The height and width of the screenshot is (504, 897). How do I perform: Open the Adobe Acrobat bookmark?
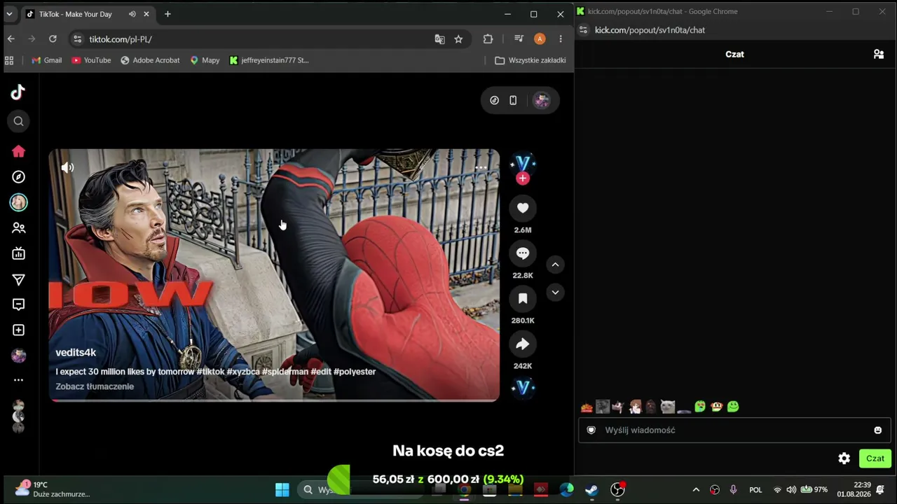tap(150, 60)
